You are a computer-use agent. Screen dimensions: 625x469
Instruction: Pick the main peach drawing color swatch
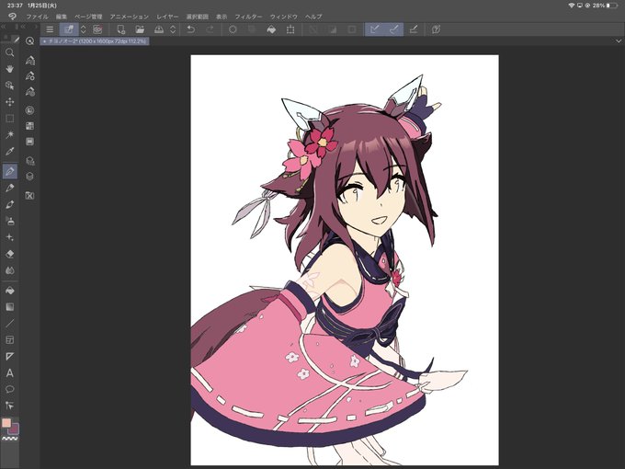click(x=6, y=423)
